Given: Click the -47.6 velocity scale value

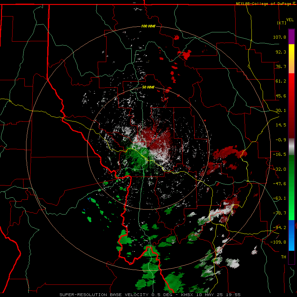Looking at the screenshot, I should pyautogui.click(x=280, y=184).
